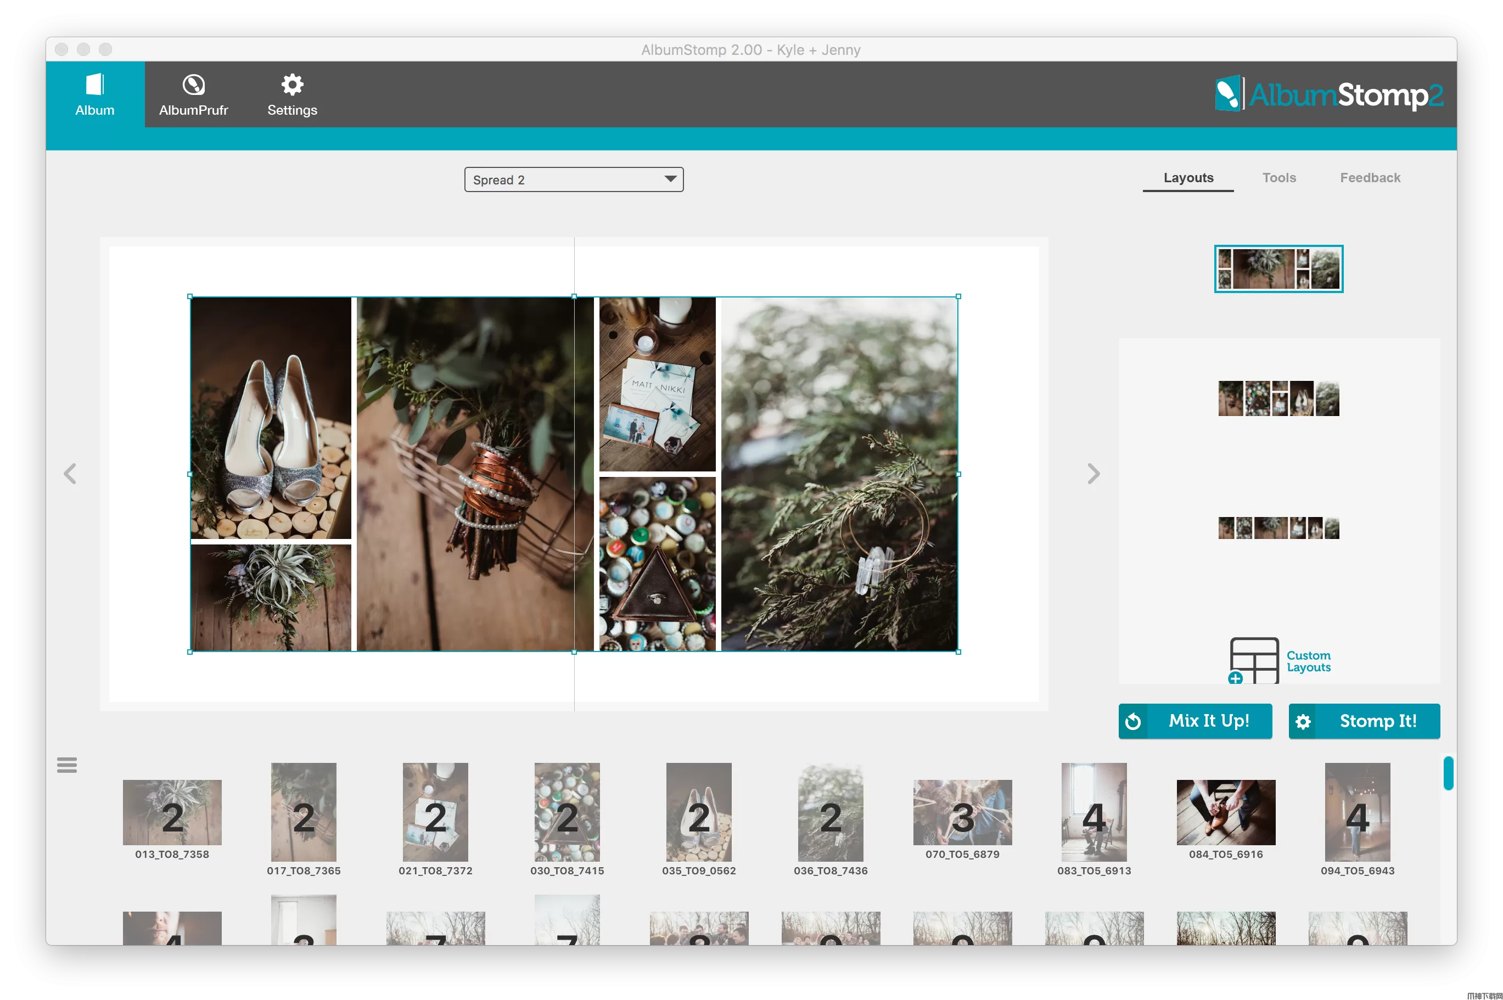
Task: Go to next spread with right arrow
Action: tap(1093, 473)
